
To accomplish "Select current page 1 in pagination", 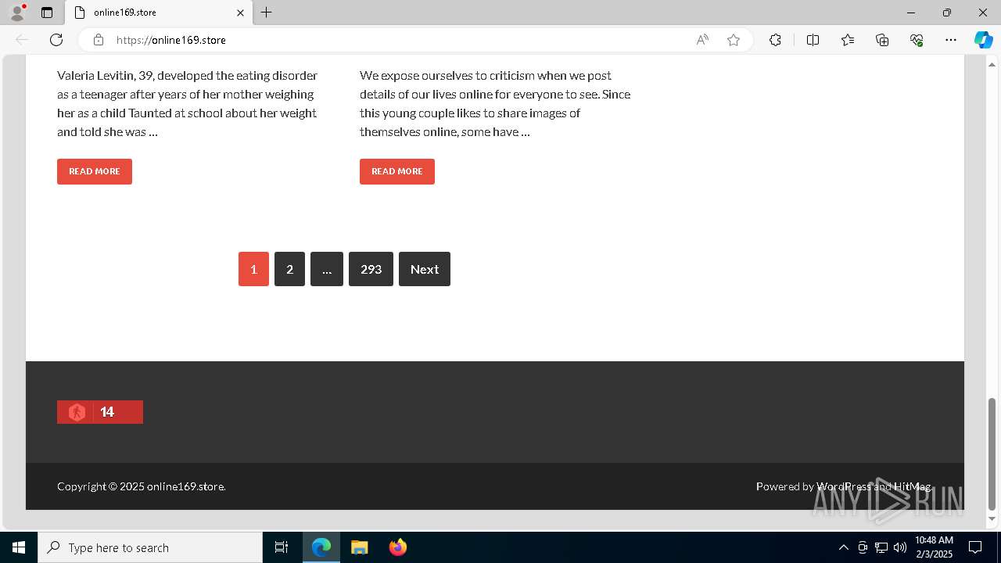I will (253, 269).
